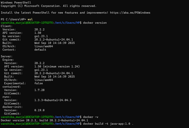The height and width of the screenshot is (128, 189).
Task: Click the "(minimum version 1.24)" text
Action: (x=62, y=66)
